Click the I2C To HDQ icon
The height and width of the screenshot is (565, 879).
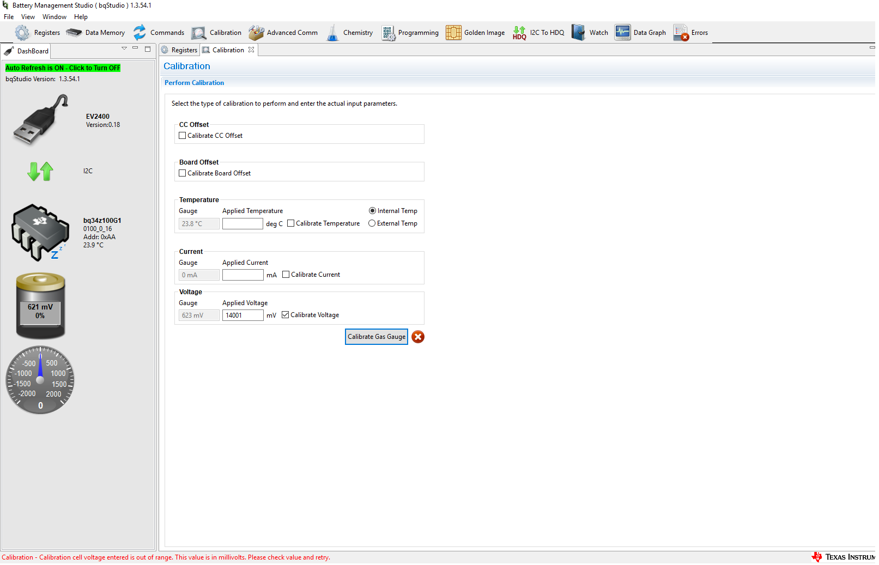[x=519, y=33]
